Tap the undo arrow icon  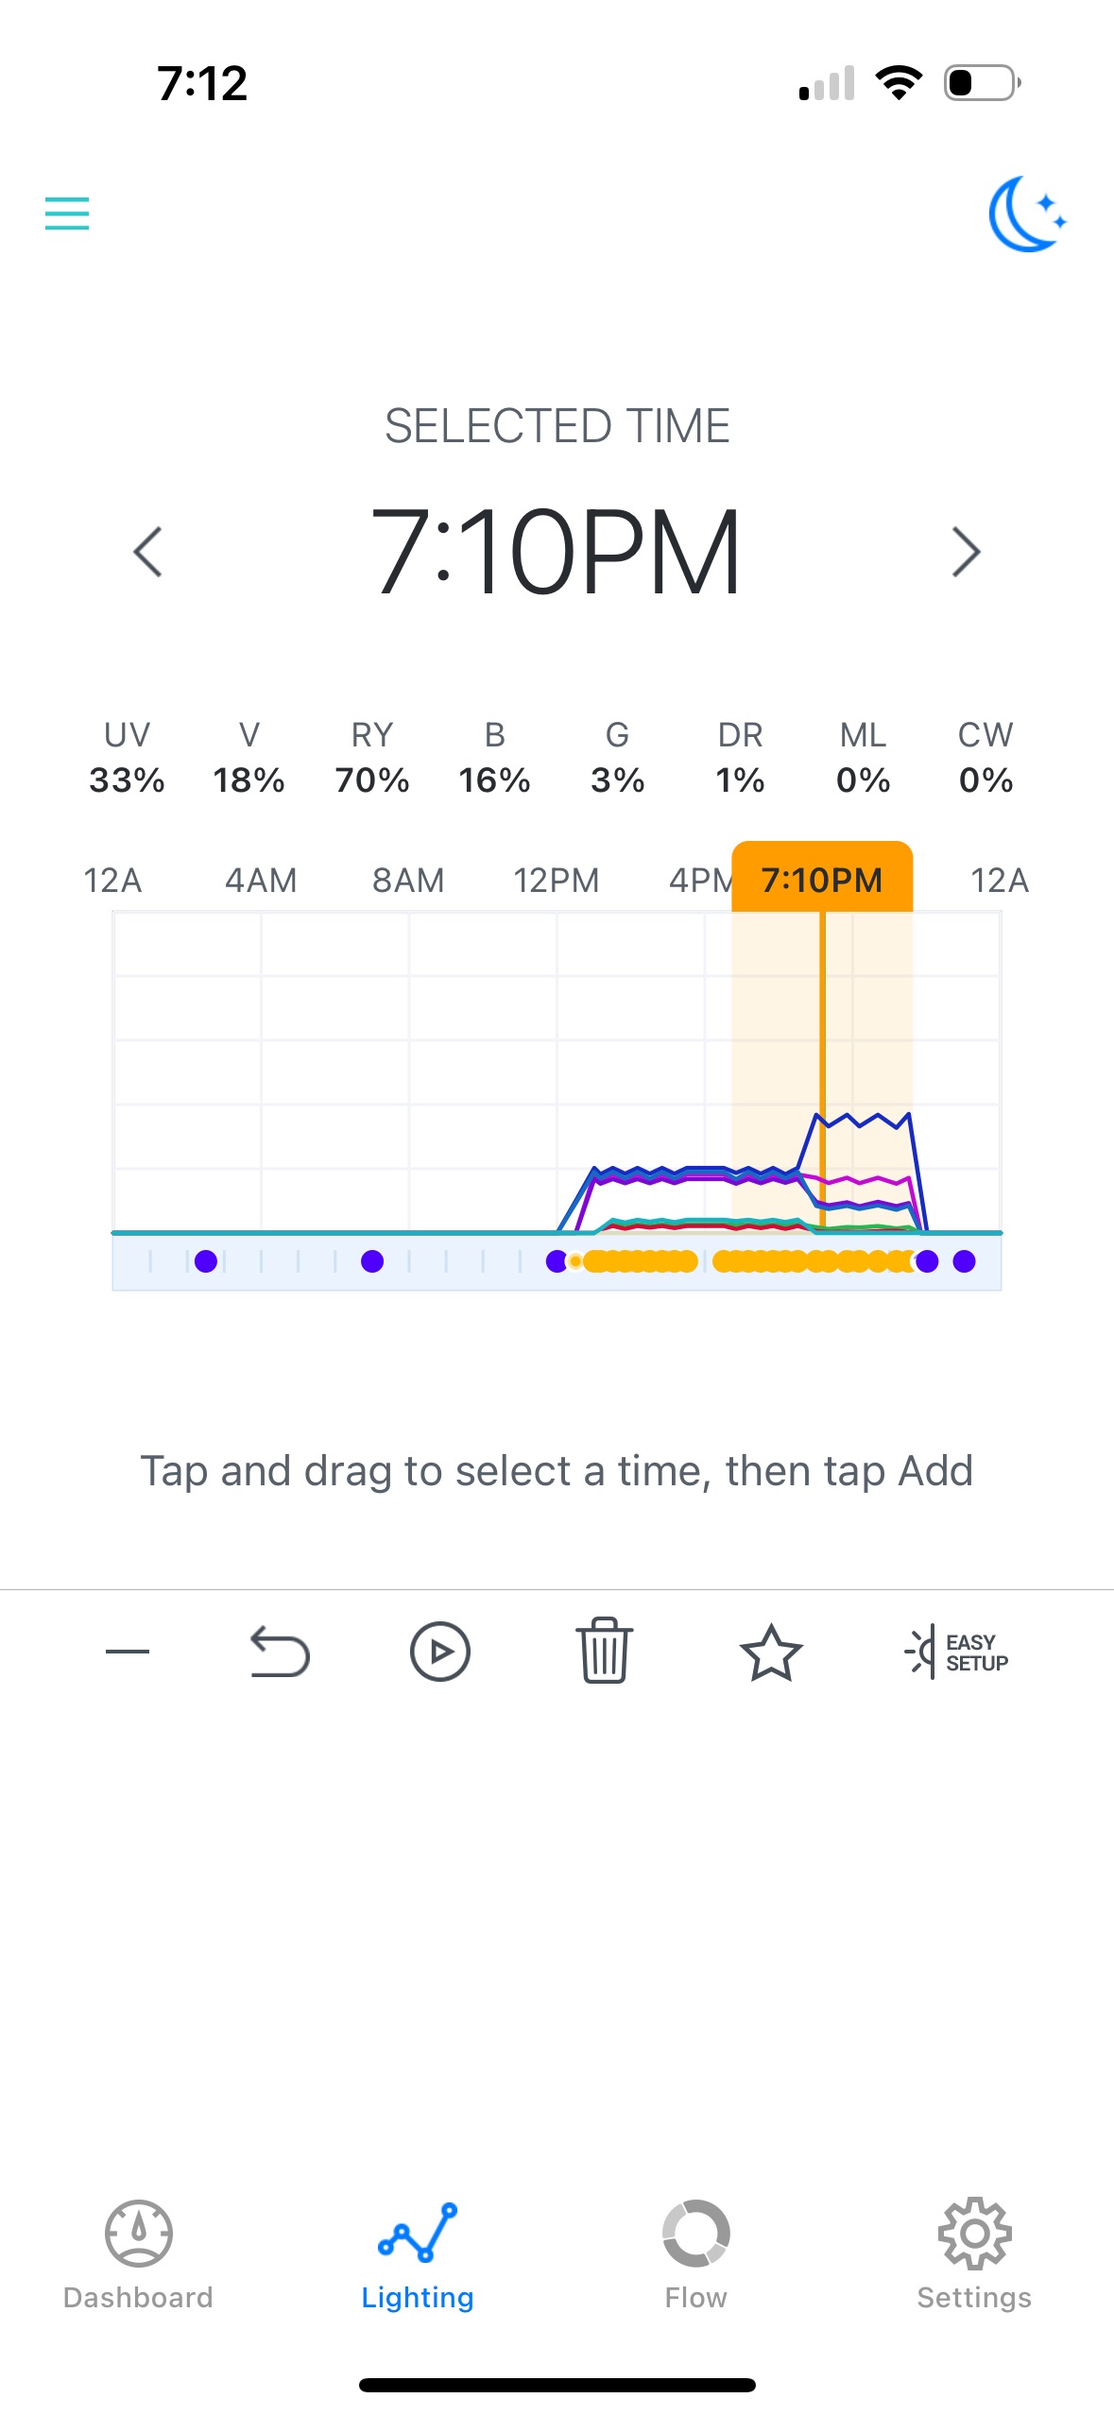(280, 1652)
